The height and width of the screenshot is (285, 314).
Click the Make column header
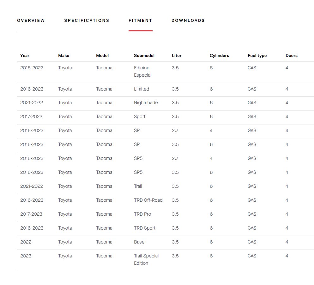click(x=64, y=56)
